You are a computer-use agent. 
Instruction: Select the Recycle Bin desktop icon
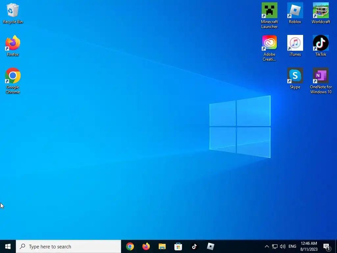[13, 13]
